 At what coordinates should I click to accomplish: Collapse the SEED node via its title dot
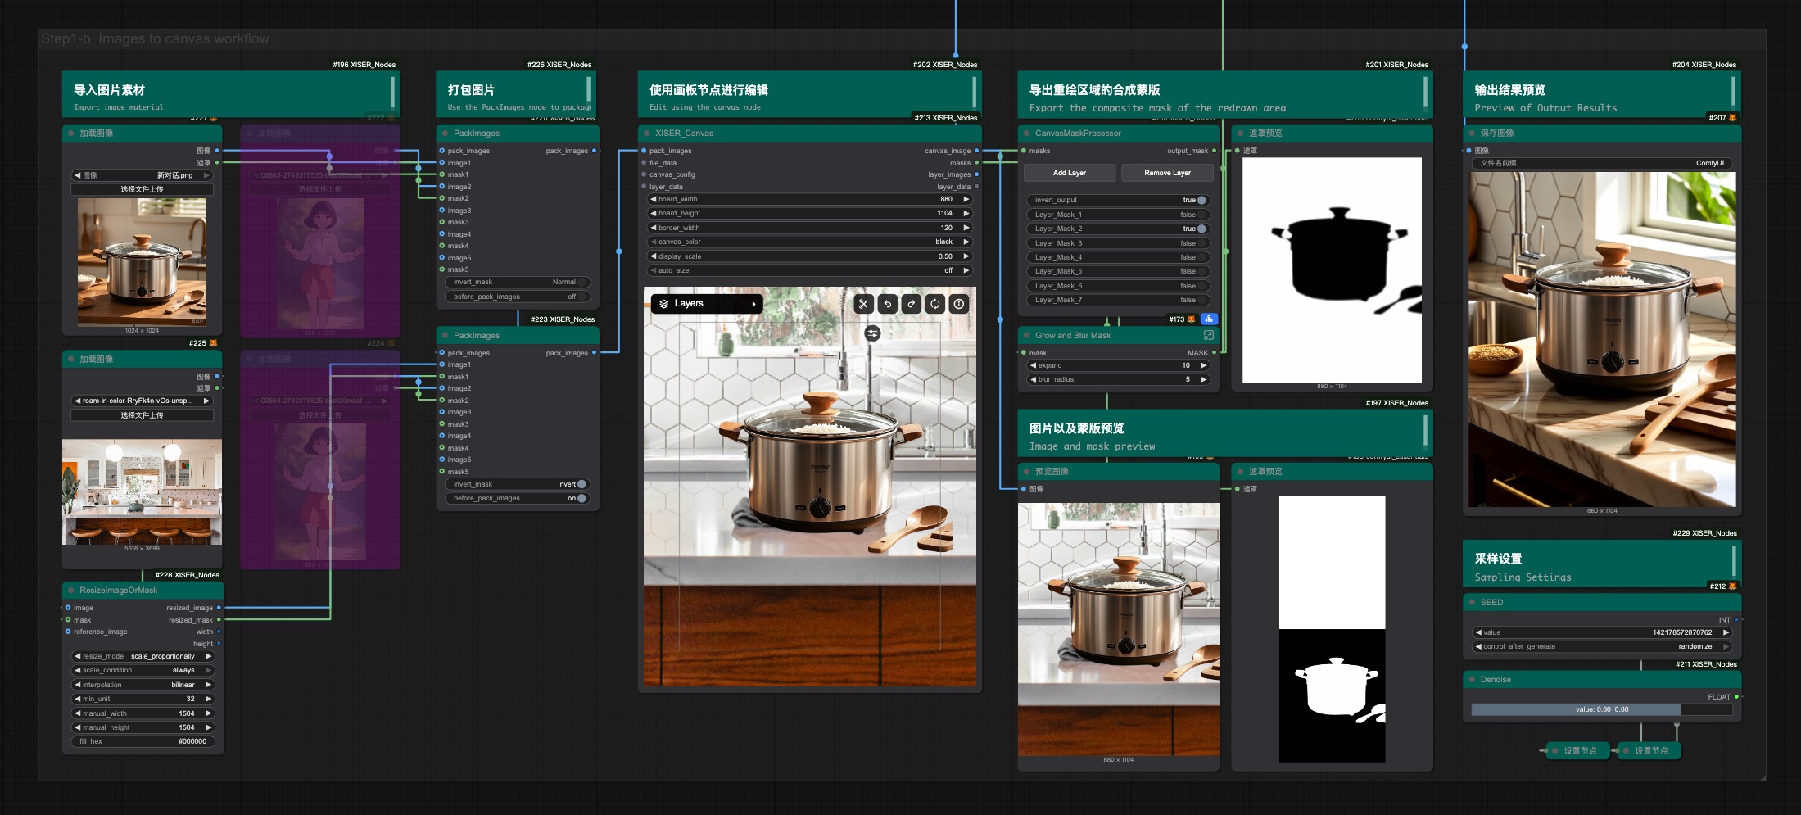(1472, 603)
